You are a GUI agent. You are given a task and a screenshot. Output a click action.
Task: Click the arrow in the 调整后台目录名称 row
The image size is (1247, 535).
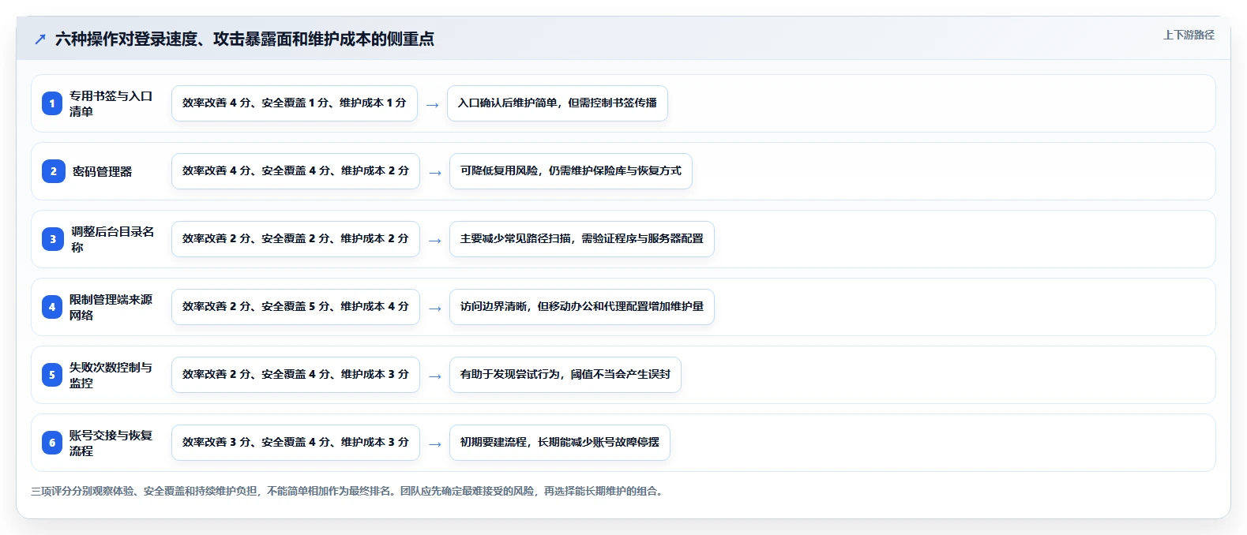[x=434, y=241]
